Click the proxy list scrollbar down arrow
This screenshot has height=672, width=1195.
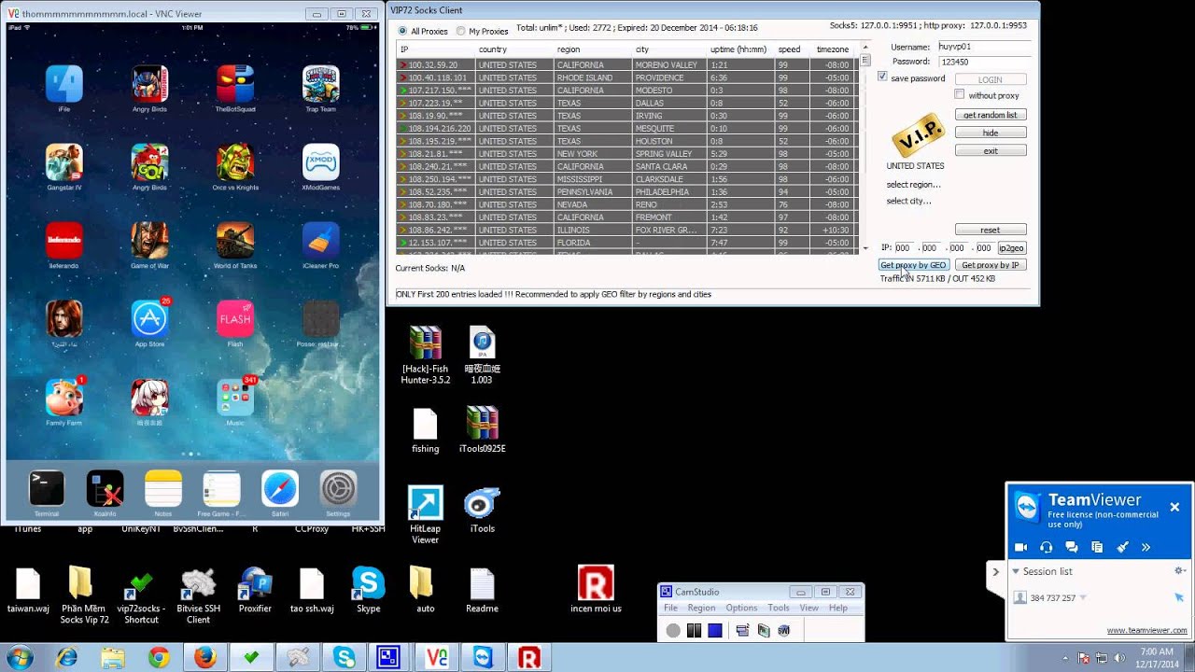[865, 248]
